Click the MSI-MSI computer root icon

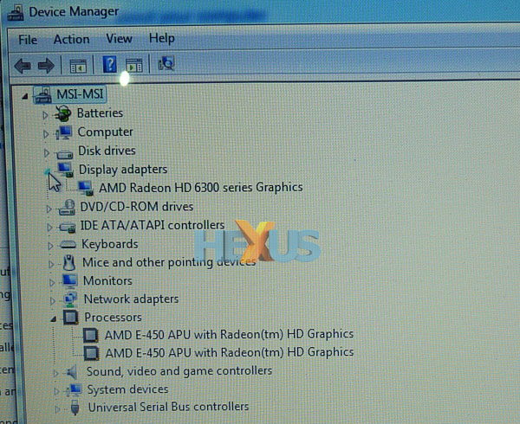click(x=42, y=94)
